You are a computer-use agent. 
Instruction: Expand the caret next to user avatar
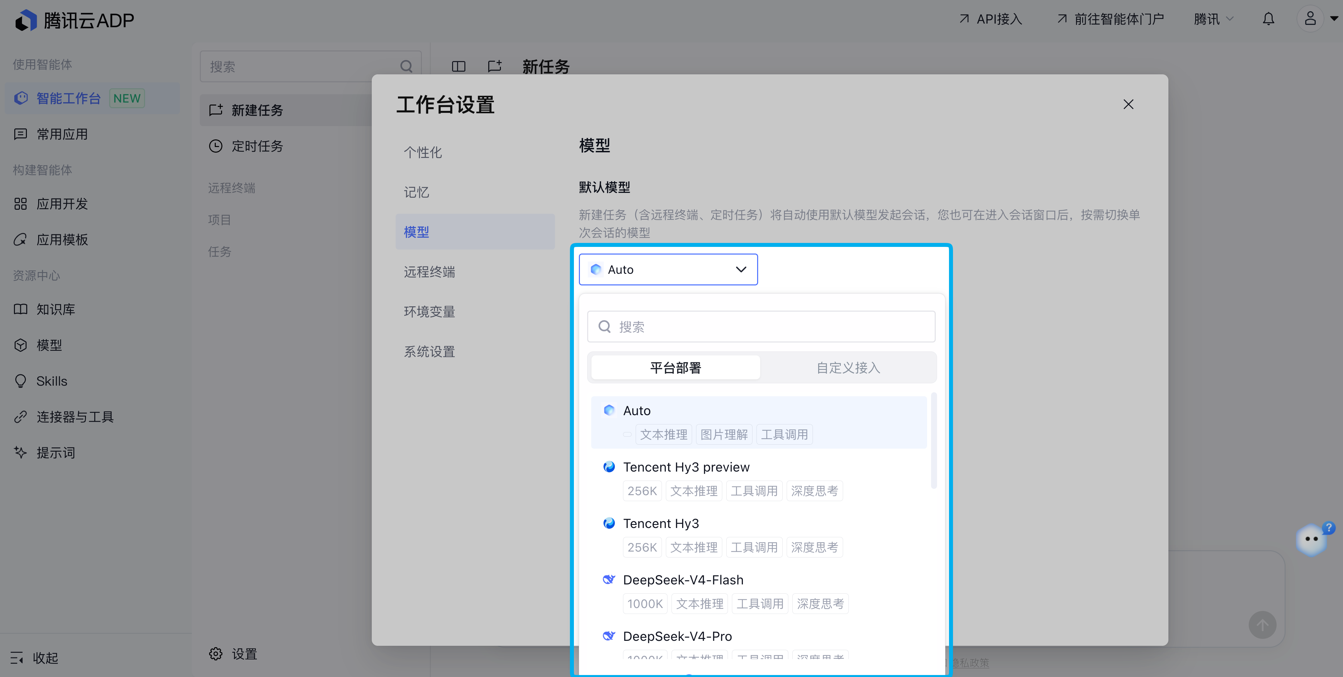pyautogui.click(x=1334, y=19)
